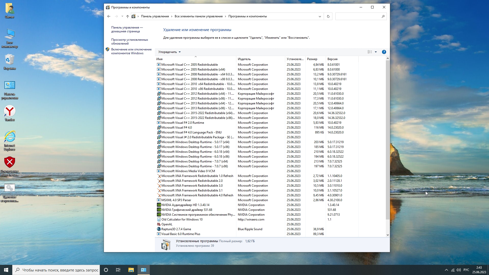Click the refresh button in address bar

coord(328,16)
